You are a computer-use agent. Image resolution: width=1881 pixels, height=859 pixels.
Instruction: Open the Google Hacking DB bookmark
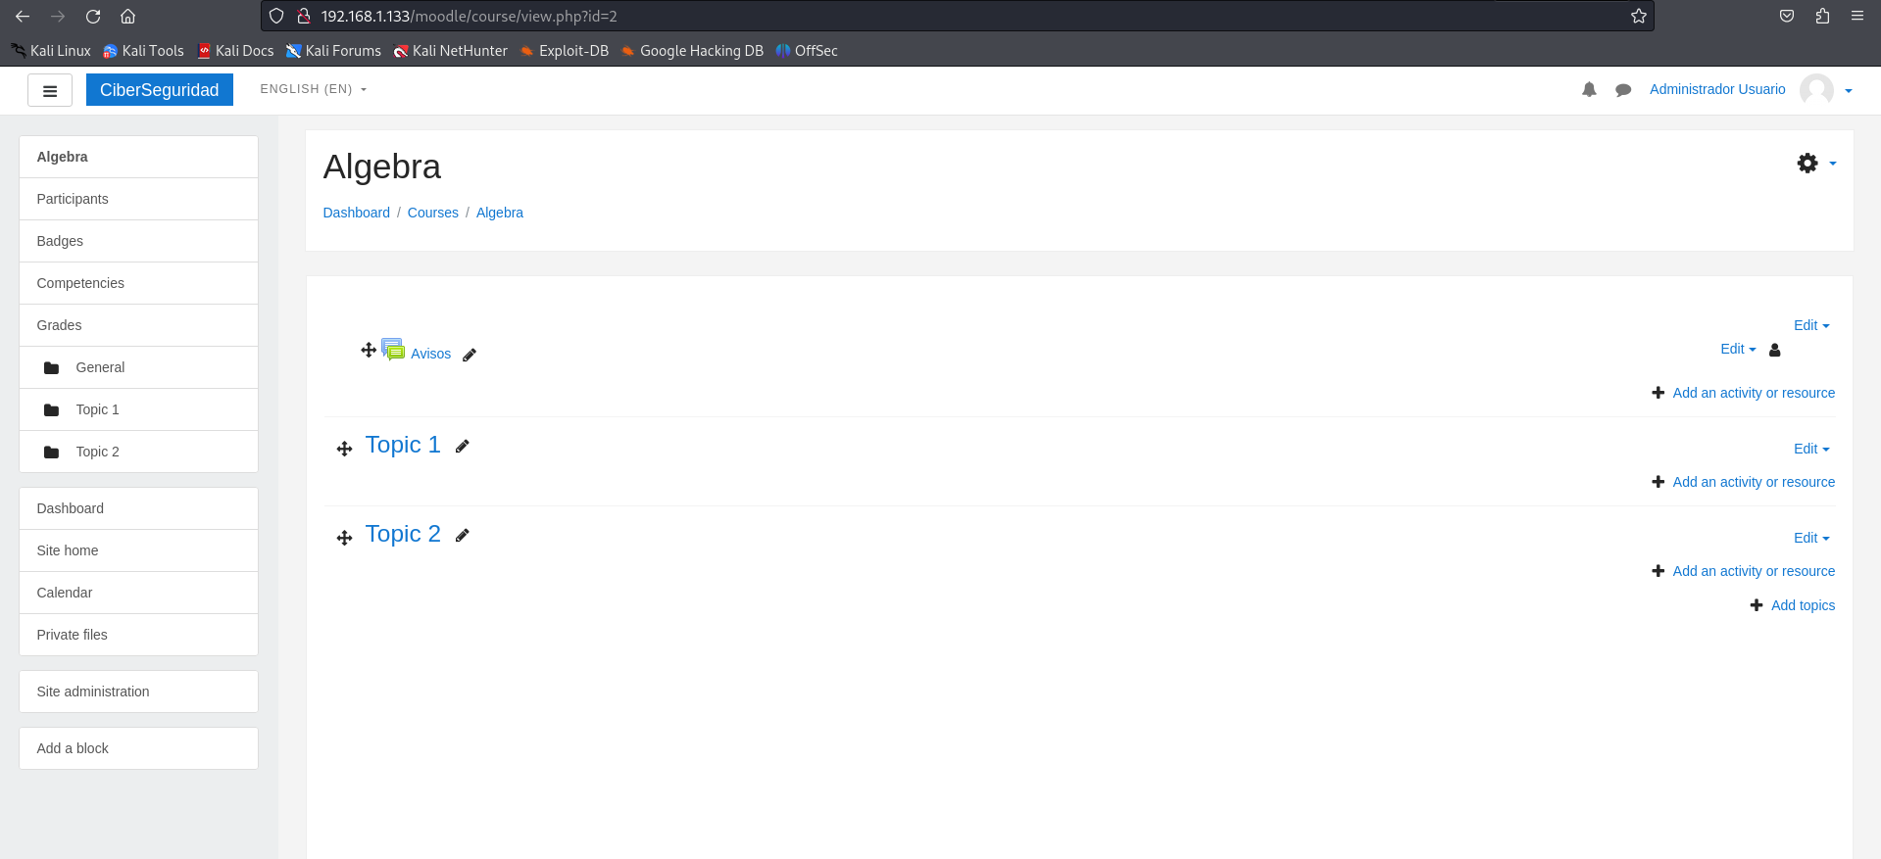click(x=691, y=51)
